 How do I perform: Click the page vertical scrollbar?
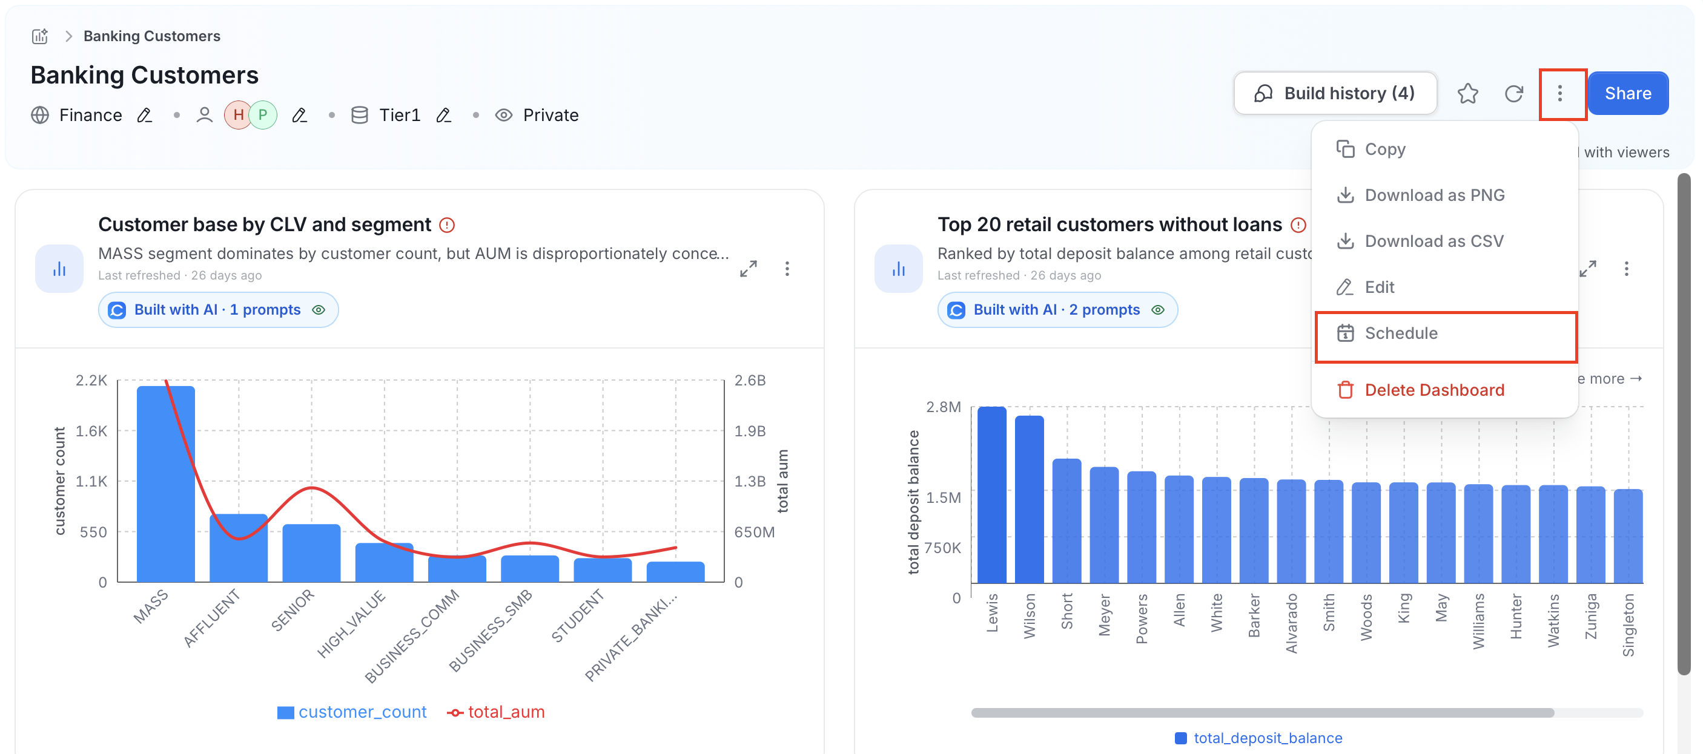1684,424
